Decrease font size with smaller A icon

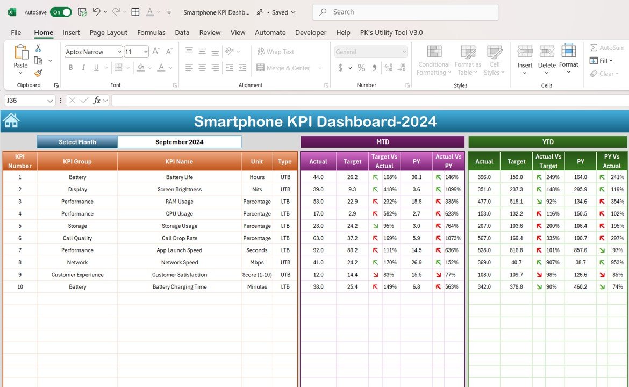(x=169, y=52)
